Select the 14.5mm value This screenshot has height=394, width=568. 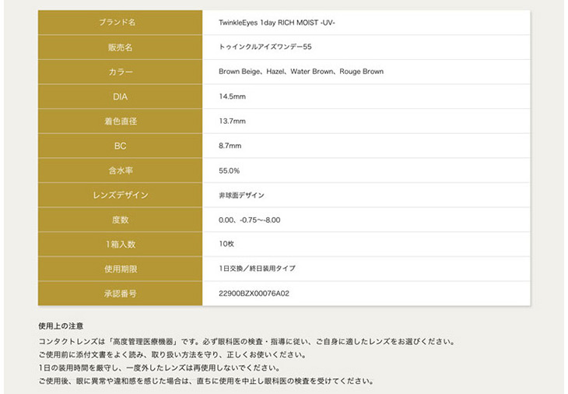tap(232, 97)
